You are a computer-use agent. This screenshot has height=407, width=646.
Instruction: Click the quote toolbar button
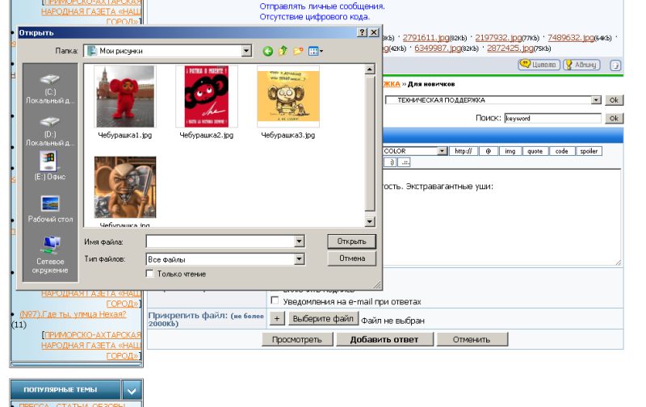coord(535,151)
